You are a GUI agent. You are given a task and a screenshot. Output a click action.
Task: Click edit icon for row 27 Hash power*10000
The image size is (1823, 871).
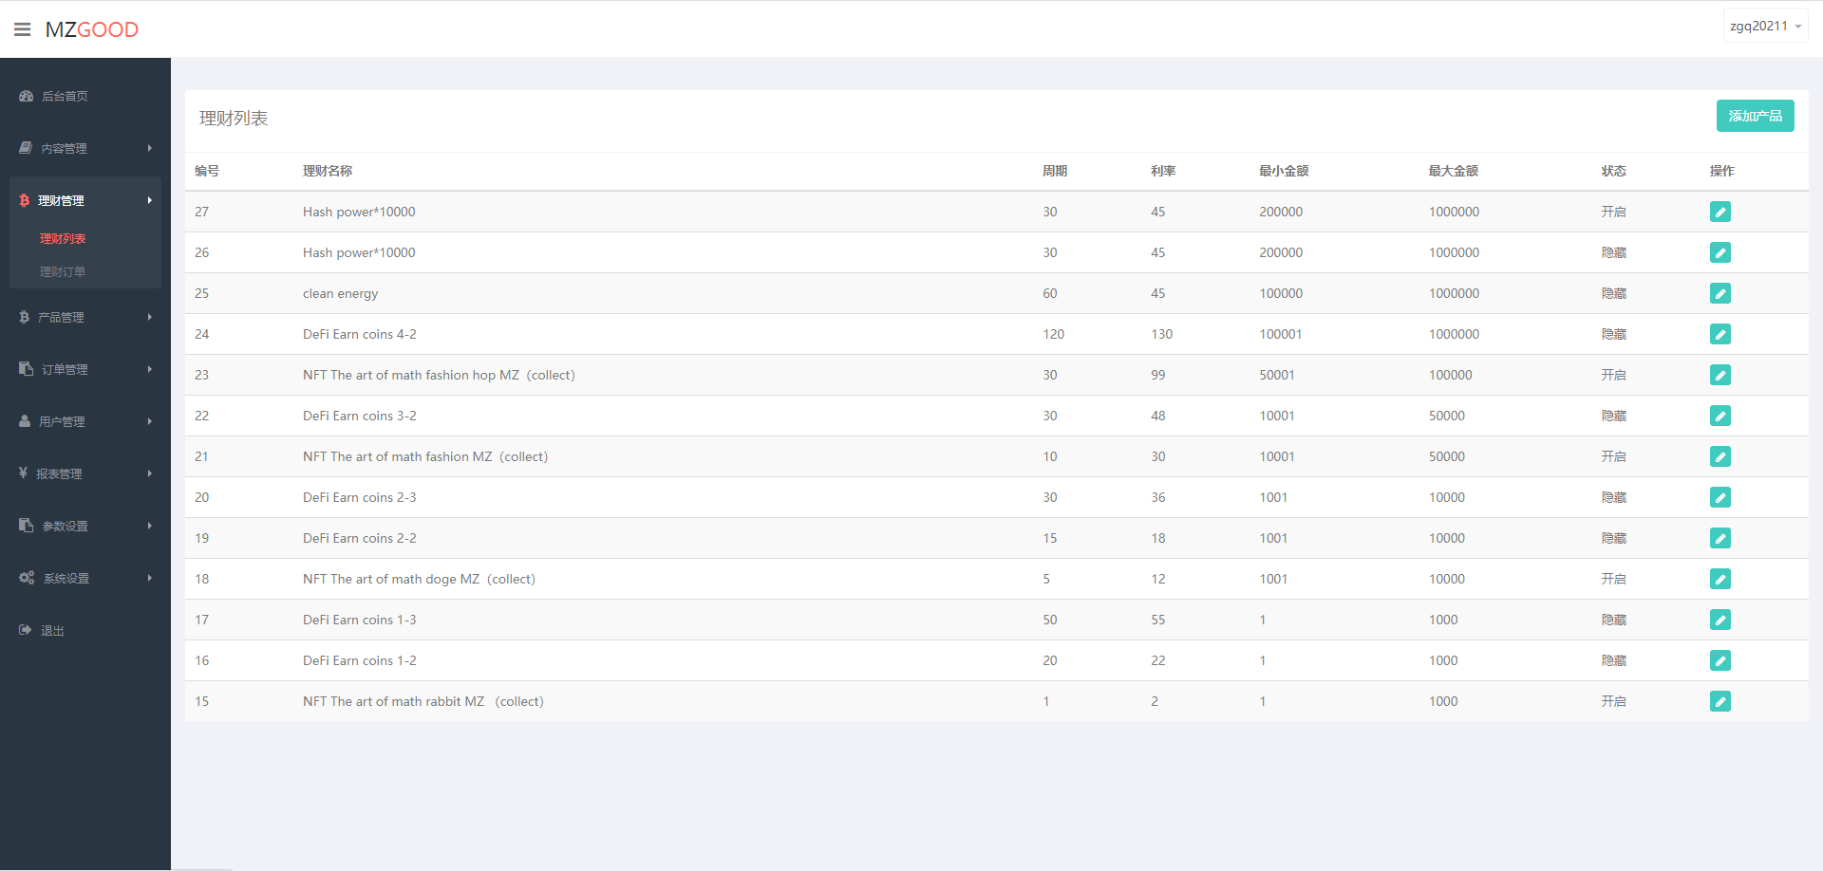tap(1720, 212)
